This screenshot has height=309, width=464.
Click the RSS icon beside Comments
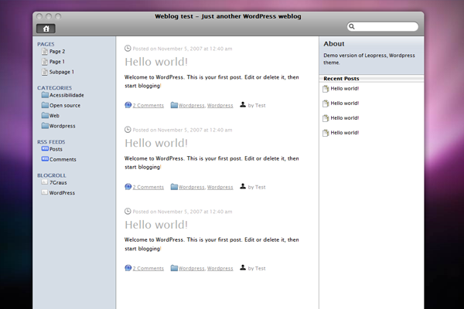click(45, 159)
